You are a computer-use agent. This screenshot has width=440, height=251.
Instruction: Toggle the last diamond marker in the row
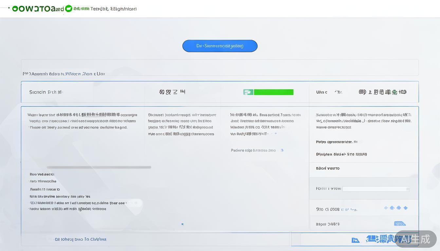[406, 208]
